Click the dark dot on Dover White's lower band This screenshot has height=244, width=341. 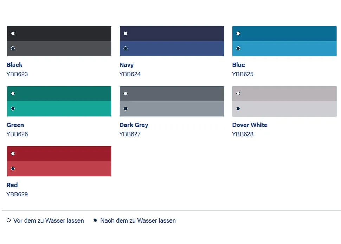pos(238,108)
